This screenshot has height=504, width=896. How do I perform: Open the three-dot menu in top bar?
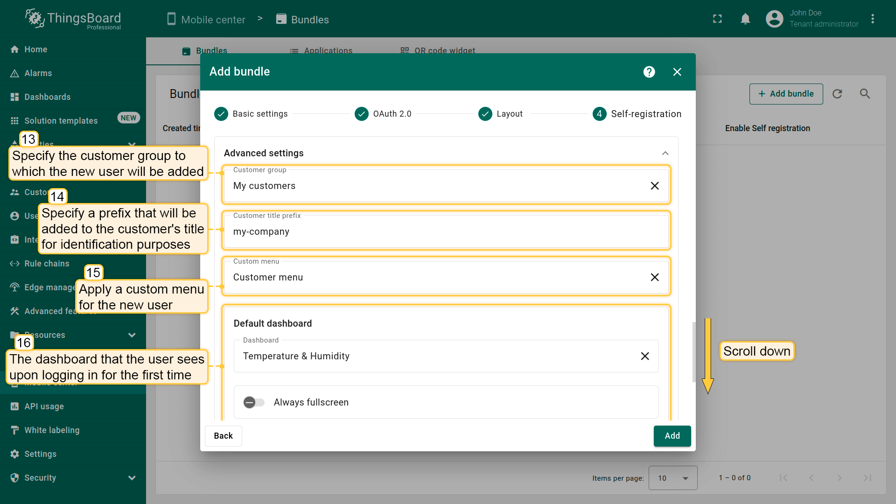(x=872, y=19)
